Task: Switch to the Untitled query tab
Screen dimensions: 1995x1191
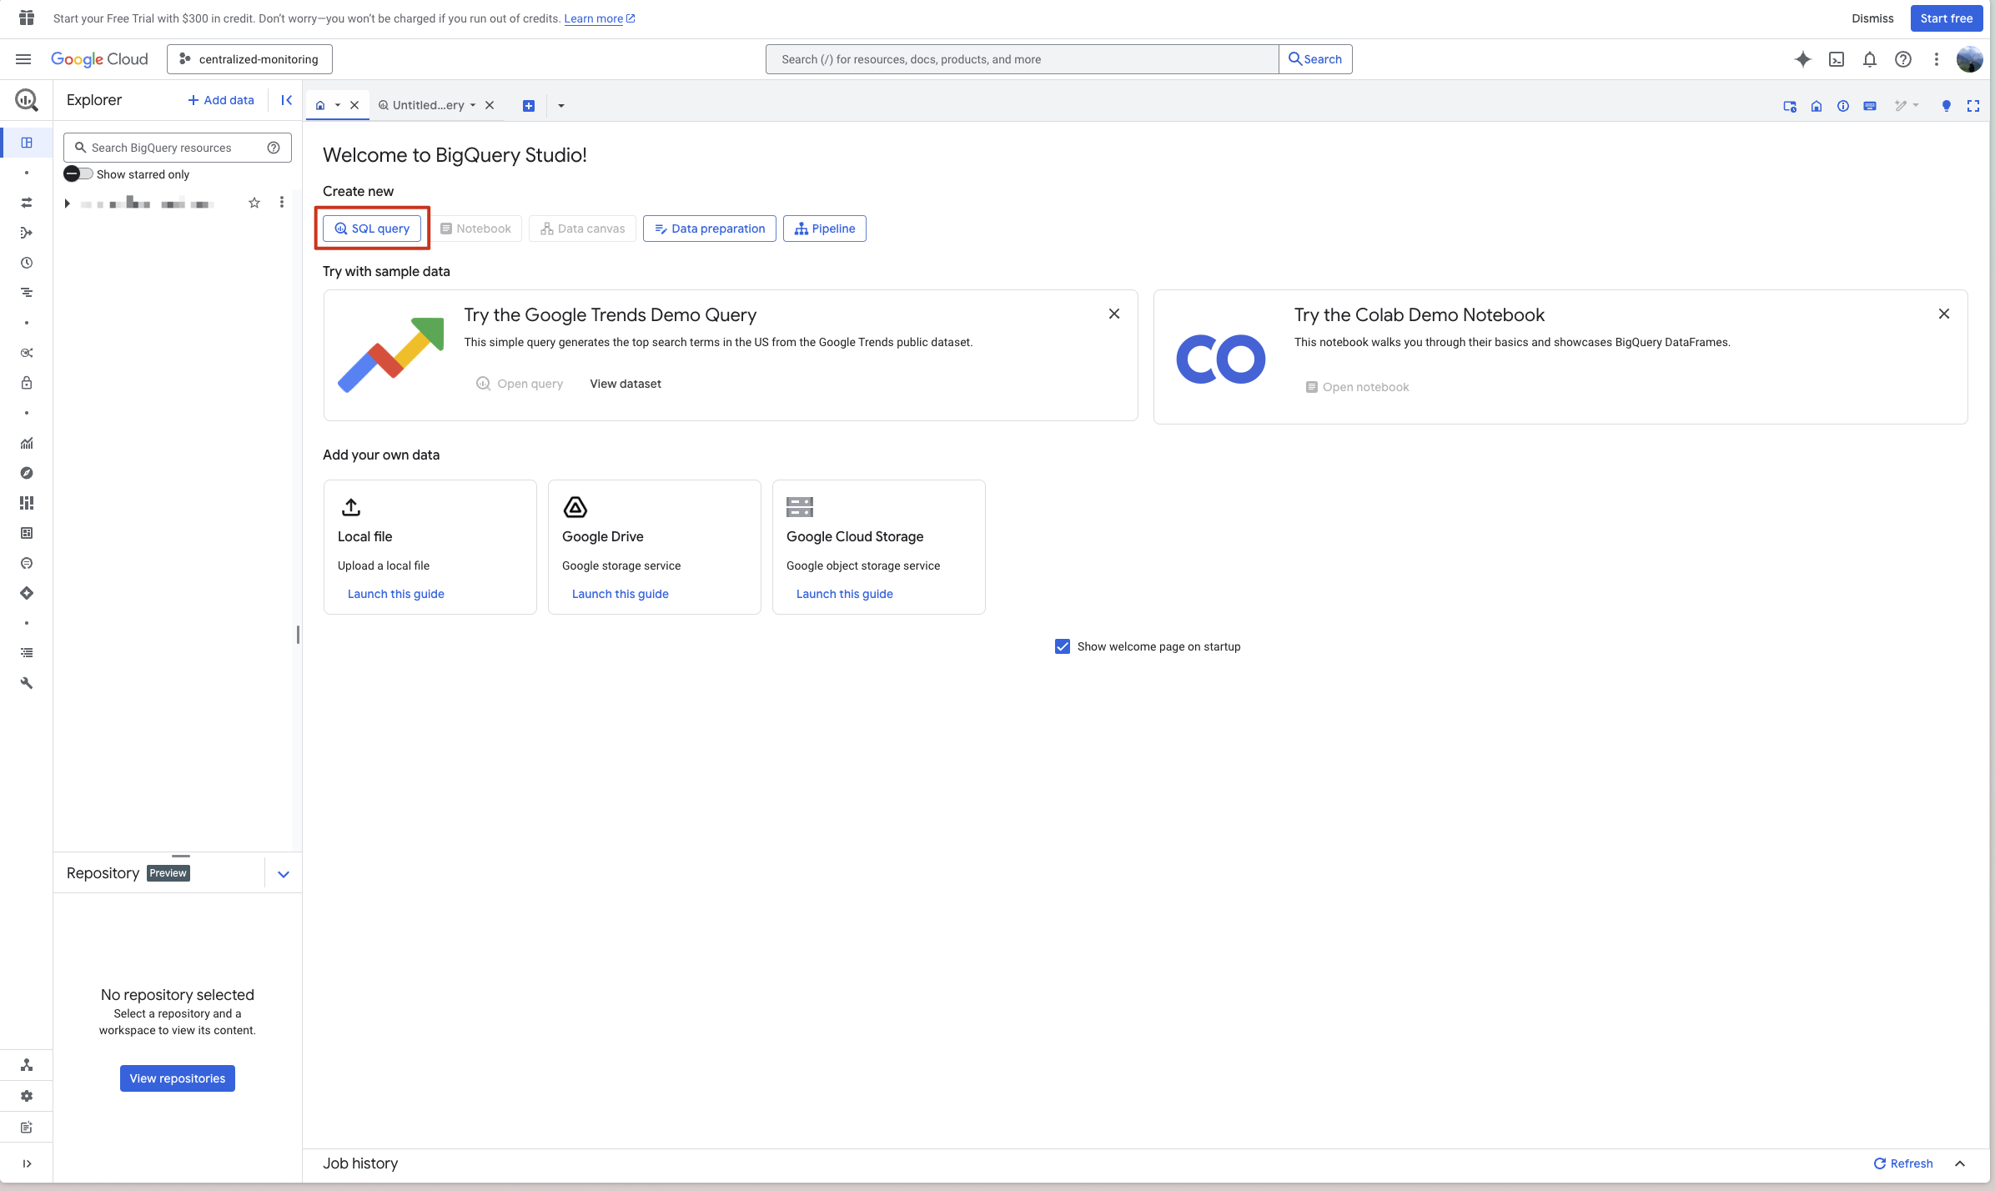Action: (x=421, y=105)
